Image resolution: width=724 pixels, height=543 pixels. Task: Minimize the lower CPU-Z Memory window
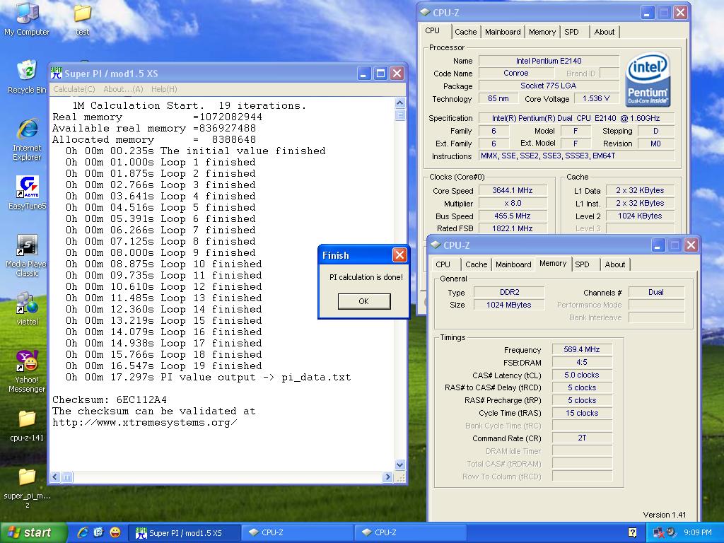pos(658,245)
